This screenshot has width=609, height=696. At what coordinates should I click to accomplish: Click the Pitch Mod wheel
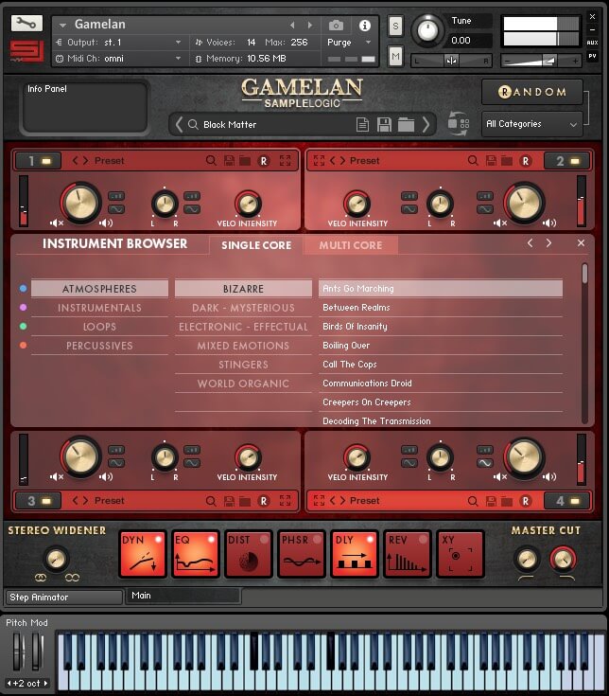click(18, 651)
